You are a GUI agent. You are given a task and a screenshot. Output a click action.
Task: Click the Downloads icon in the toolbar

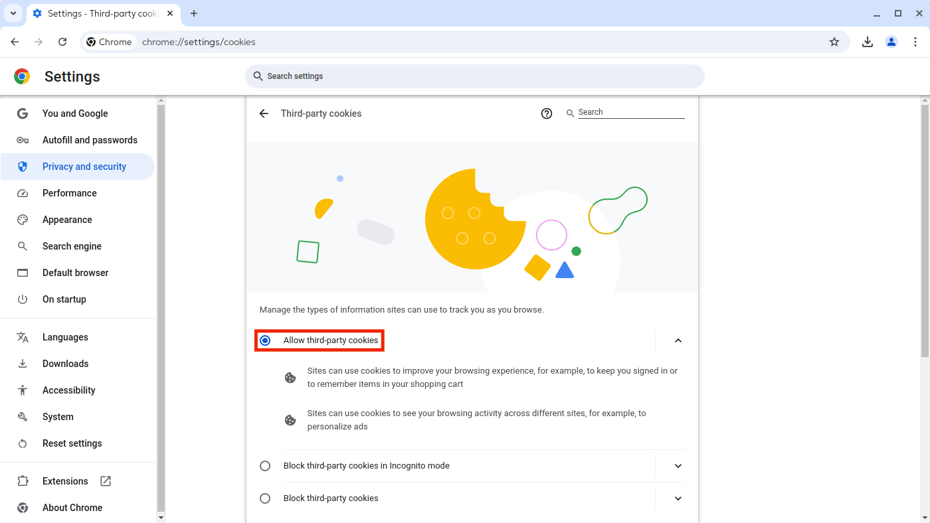[x=868, y=41]
